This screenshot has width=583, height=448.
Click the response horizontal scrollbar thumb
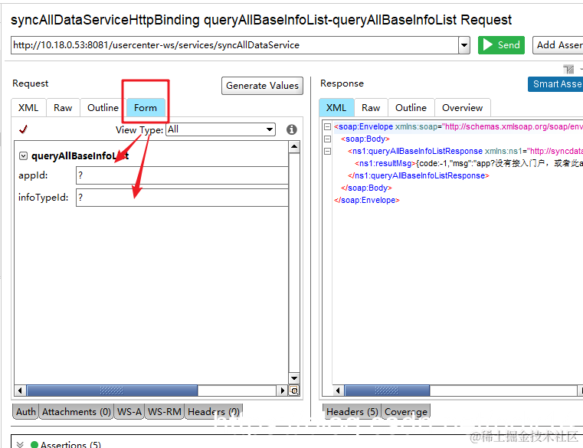coord(387,391)
